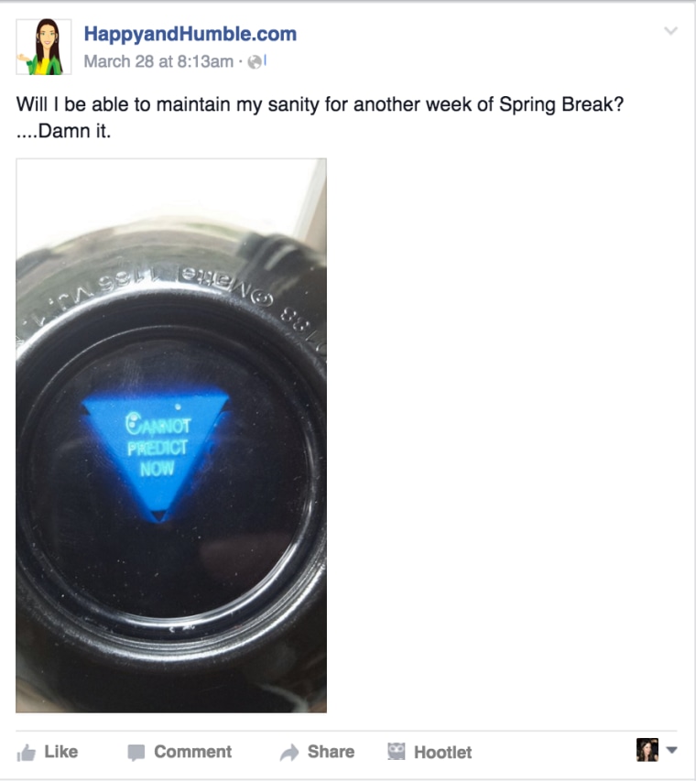Select the small profile photo near Hootlet
Image resolution: width=696 pixels, height=781 pixels.
(x=647, y=750)
